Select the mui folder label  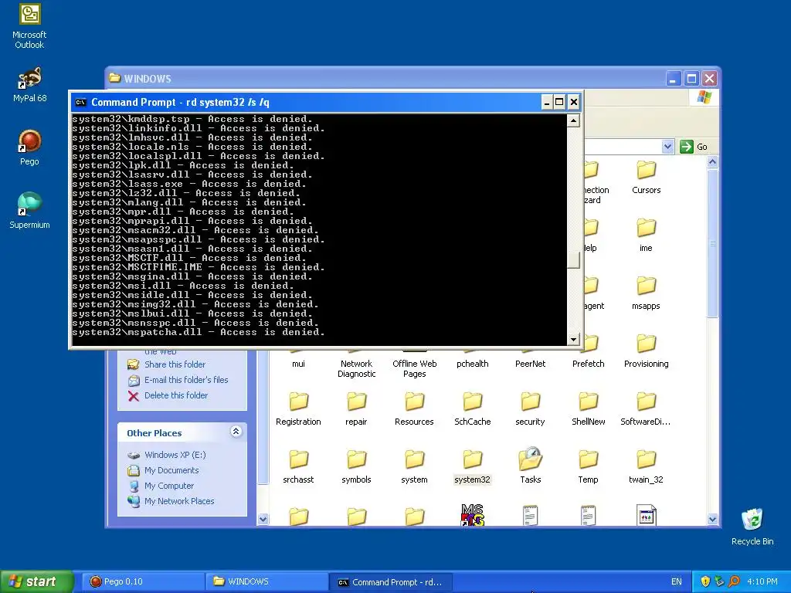(298, 364)
